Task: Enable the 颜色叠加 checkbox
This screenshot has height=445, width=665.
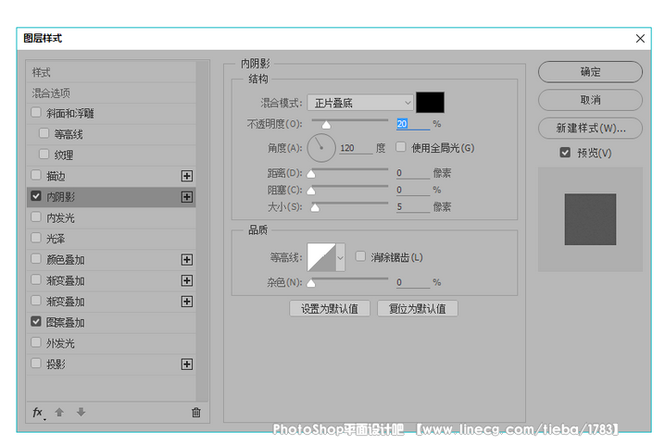Action: (36, 258)
